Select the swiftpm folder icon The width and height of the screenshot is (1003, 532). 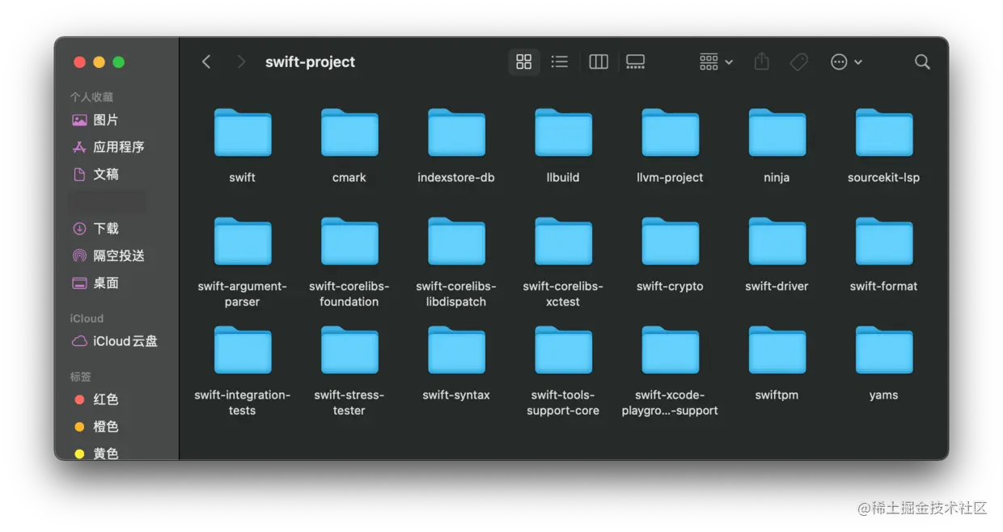point(777,350)
